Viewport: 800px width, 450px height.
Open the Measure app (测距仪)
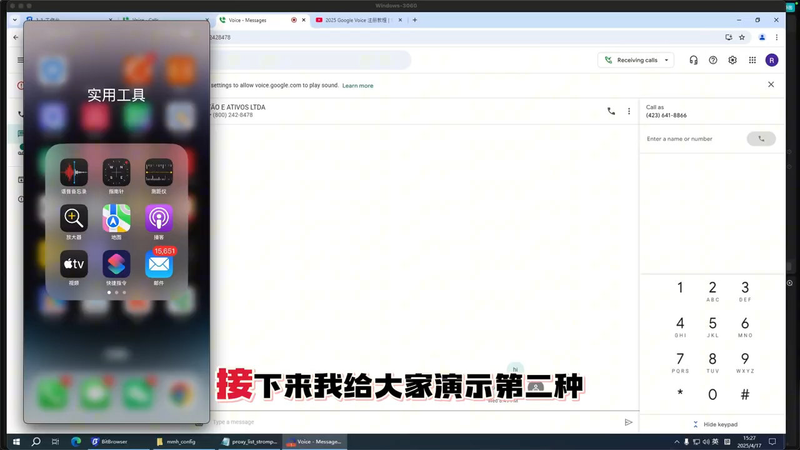159,172
